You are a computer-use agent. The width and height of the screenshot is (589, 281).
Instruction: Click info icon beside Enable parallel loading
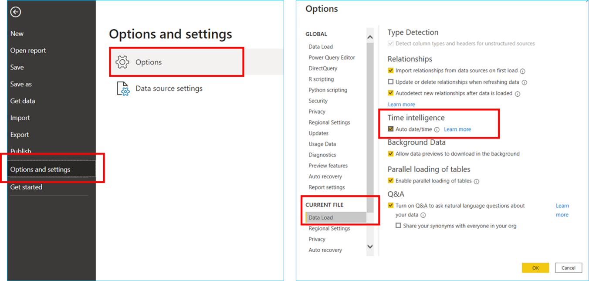(476, 181)
